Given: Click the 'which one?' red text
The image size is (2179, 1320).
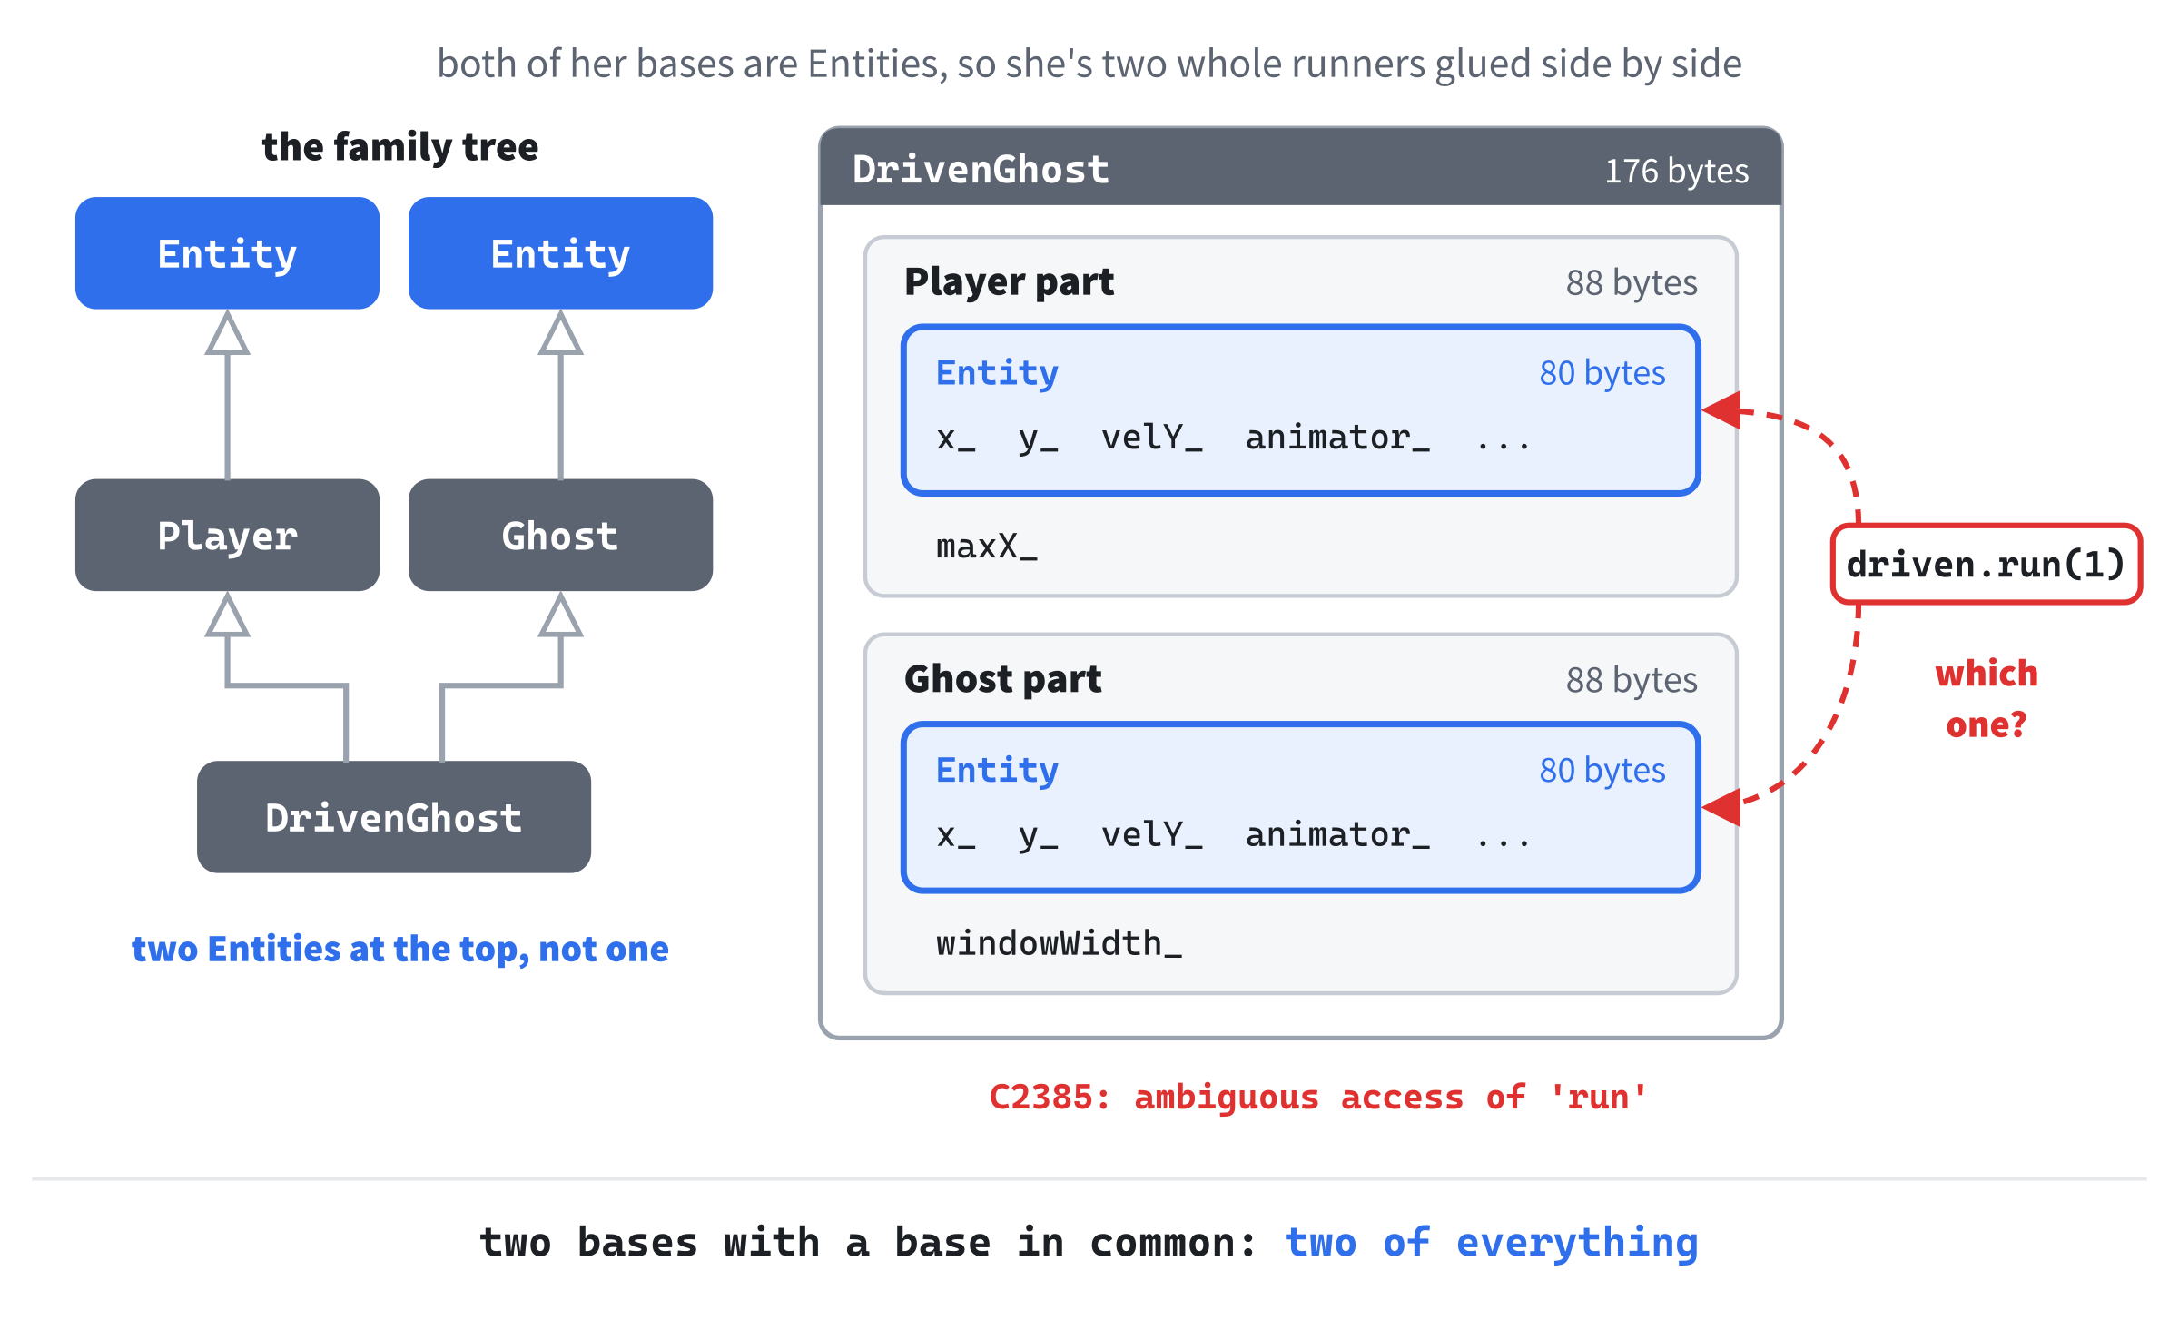Looking at the screenshot, I should (1987, 699).
